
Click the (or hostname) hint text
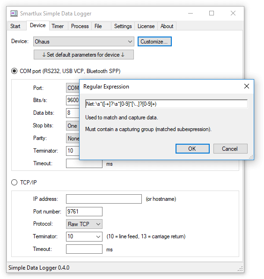[161, 199]
